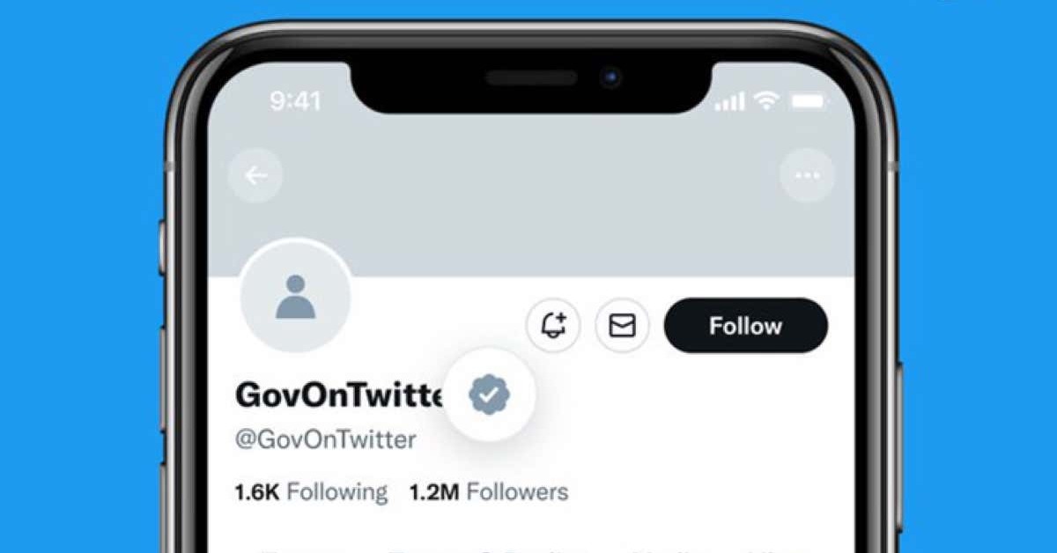Open the default profile avatar picture
This screenshot has height=553, width=1057.
click(x=295, y=297)
